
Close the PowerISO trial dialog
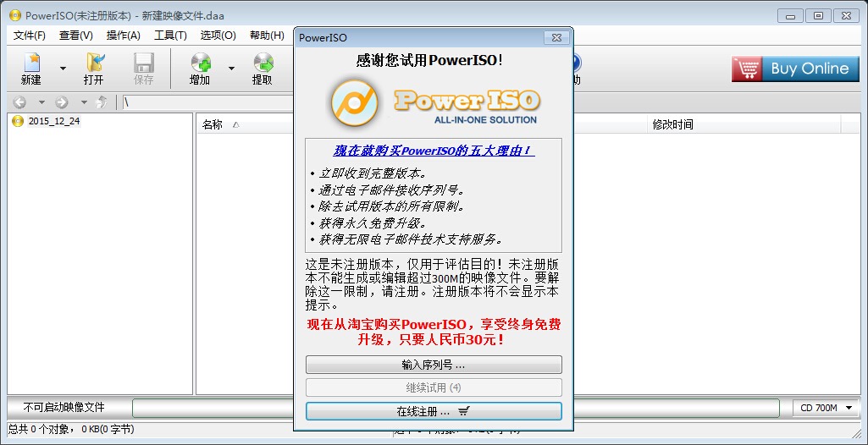point(556,37)
